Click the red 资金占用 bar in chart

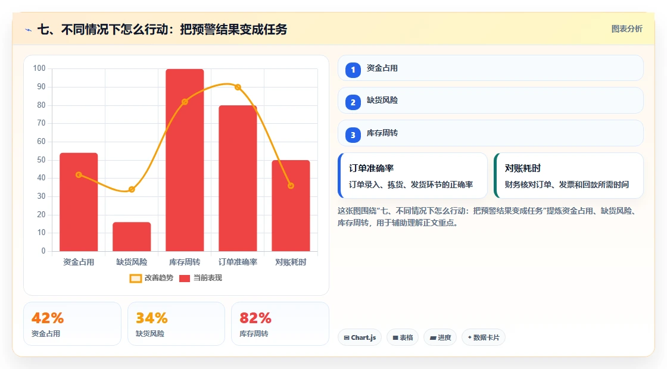[x=79, y=202]
